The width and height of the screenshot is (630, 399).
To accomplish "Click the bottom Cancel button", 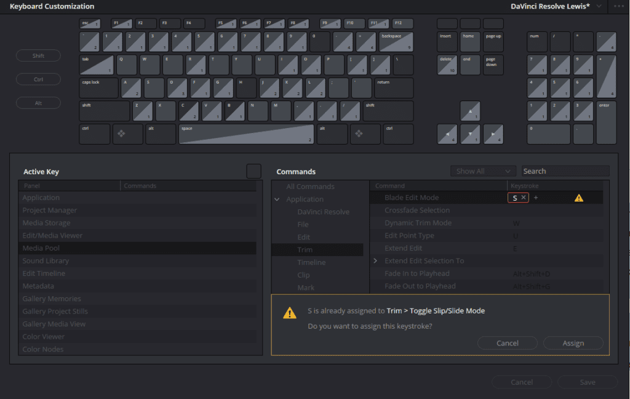I will click(x=522, y=382).
